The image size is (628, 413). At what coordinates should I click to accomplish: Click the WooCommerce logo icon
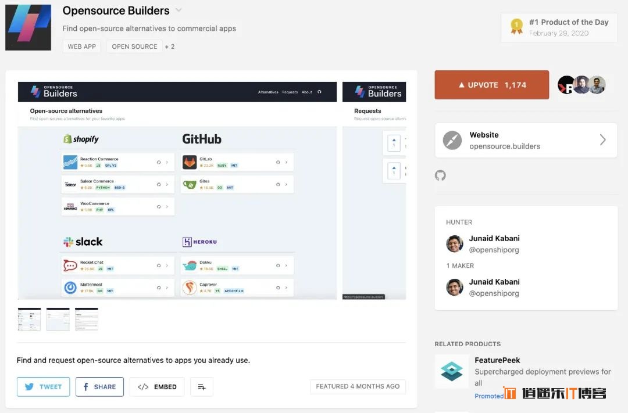click(x=70, y=207)
